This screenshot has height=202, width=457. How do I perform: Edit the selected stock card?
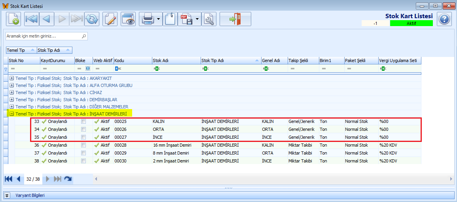coord(110,19)
